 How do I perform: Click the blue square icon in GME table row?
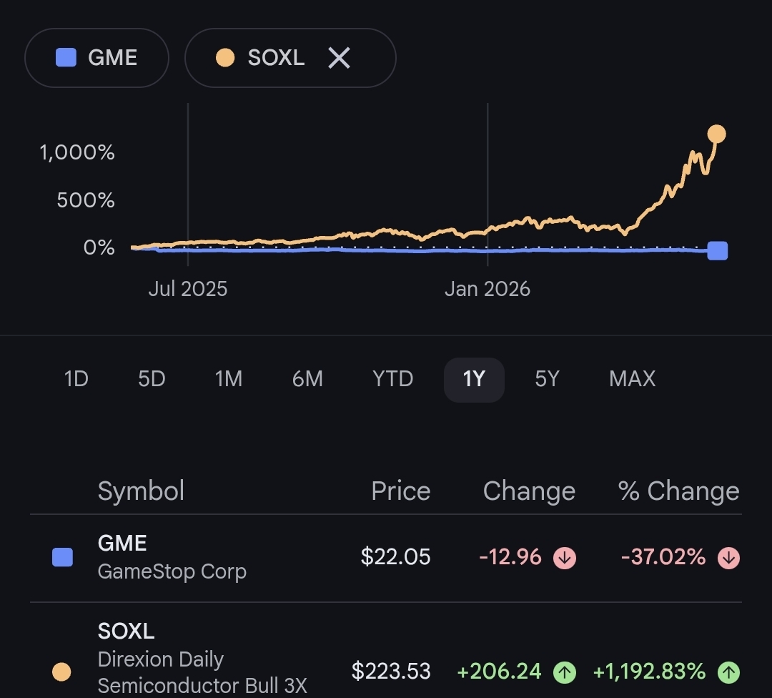click(62, 557)
